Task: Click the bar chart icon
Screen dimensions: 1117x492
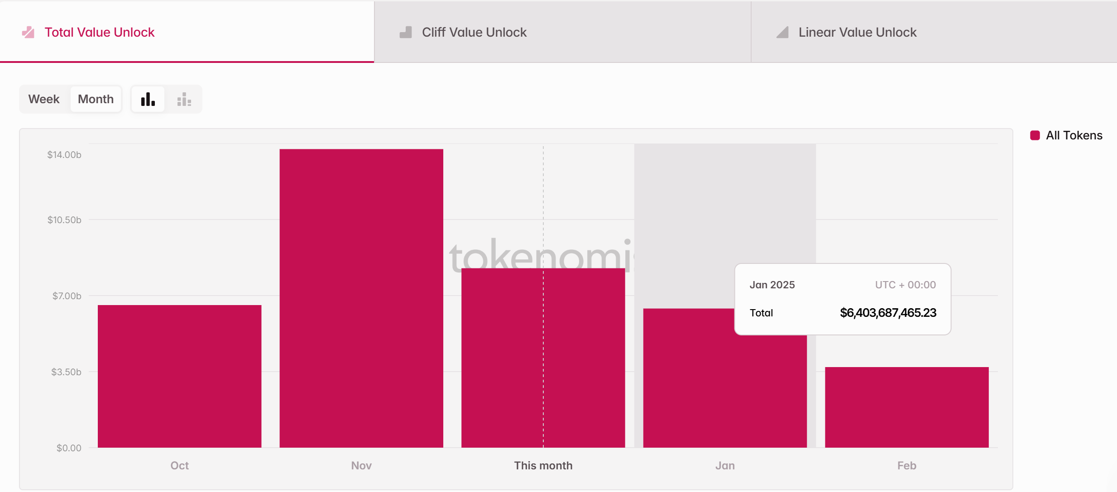Action: [148, 99]
